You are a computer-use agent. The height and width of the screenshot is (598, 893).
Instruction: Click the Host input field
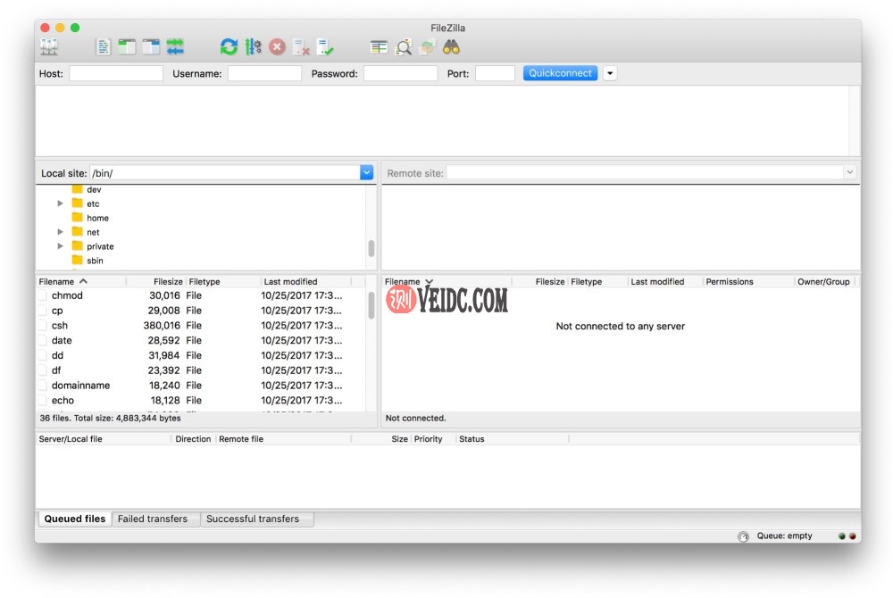(x=116, y=74)
